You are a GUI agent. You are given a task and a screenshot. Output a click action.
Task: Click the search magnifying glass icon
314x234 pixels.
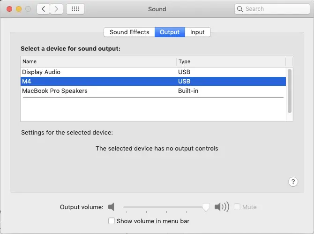coord(241,9)
